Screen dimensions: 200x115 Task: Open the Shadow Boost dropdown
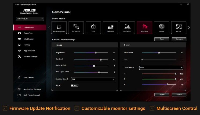click(x=93, y=79)
